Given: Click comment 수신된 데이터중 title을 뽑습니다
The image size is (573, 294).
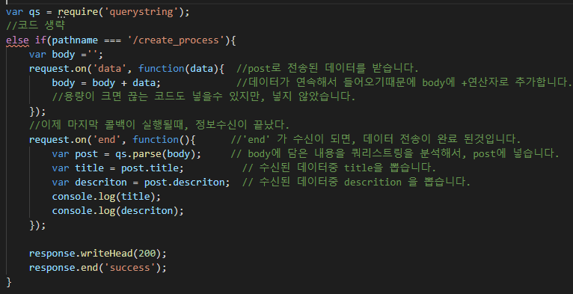Looking at the screenshot, I should pos(339,168).
